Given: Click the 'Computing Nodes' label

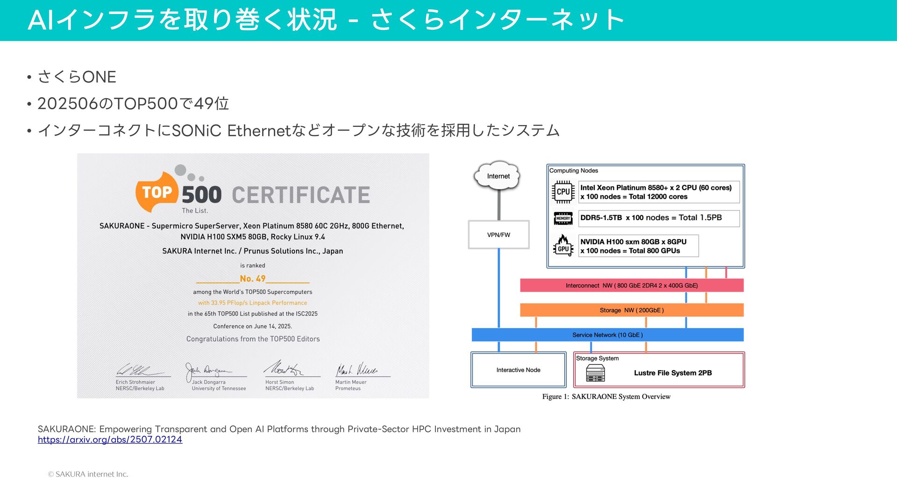Looking at the screenshot, I should click(574, 171).
